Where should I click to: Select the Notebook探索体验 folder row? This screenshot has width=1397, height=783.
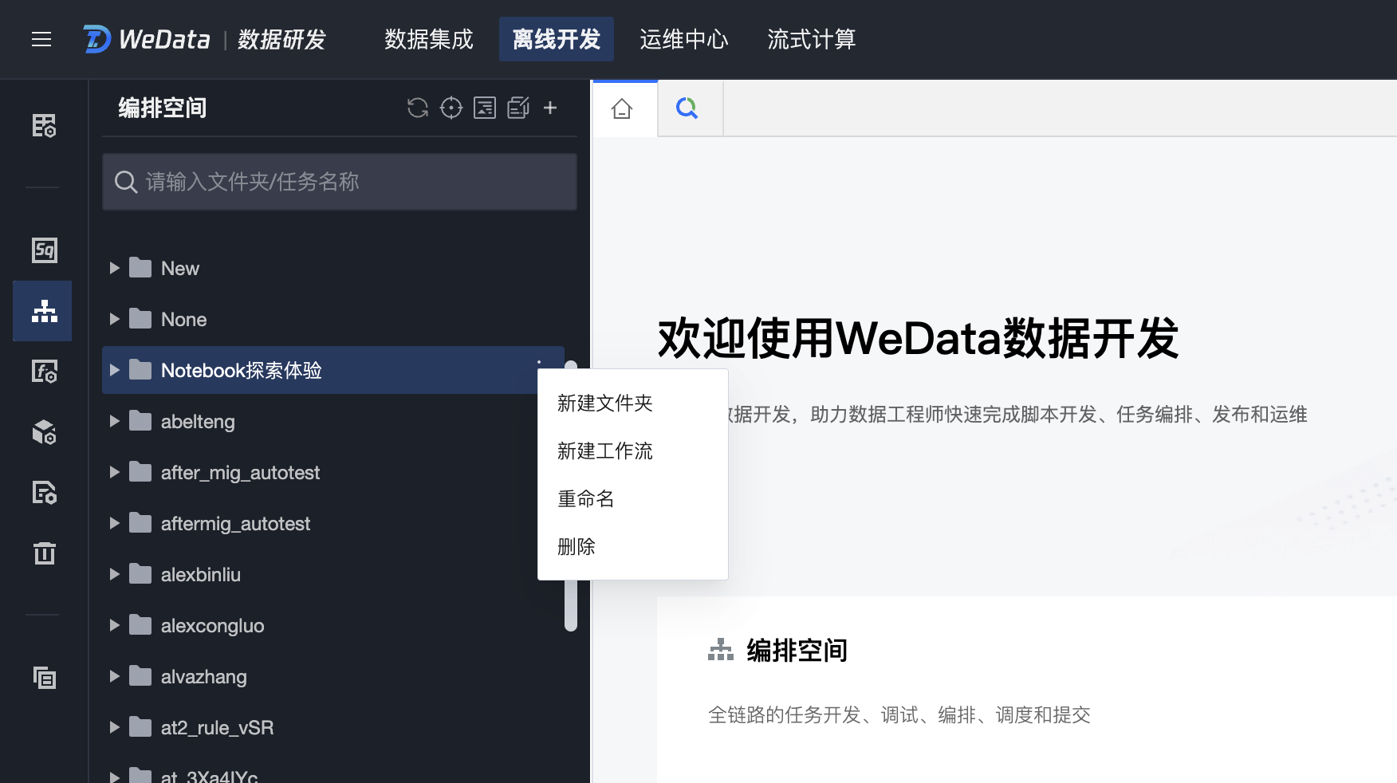pos(333,370)
